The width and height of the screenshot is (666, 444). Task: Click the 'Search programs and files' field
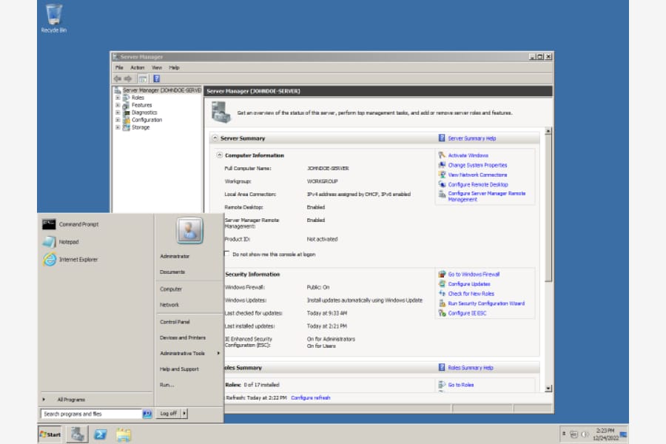point(91,414)
